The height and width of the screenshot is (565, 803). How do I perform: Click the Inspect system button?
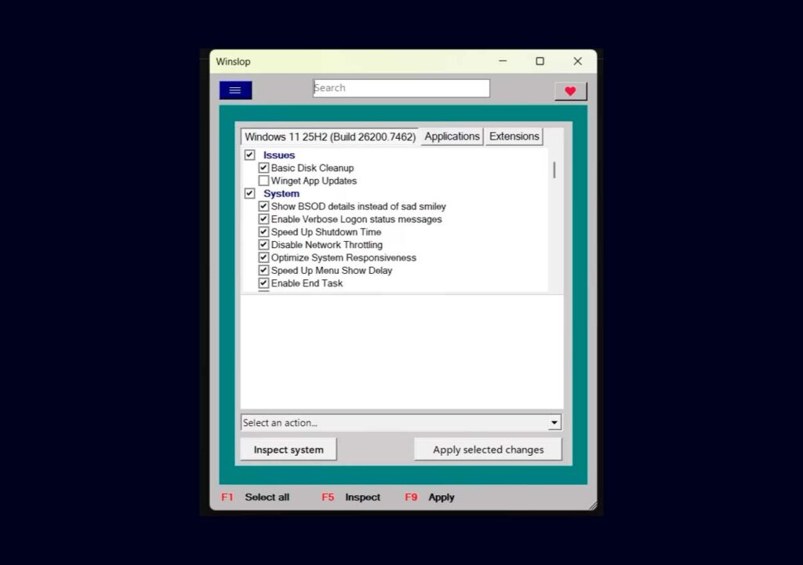288,450
